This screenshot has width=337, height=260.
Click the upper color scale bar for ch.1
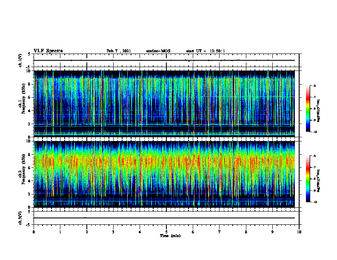tap(308, 109)
